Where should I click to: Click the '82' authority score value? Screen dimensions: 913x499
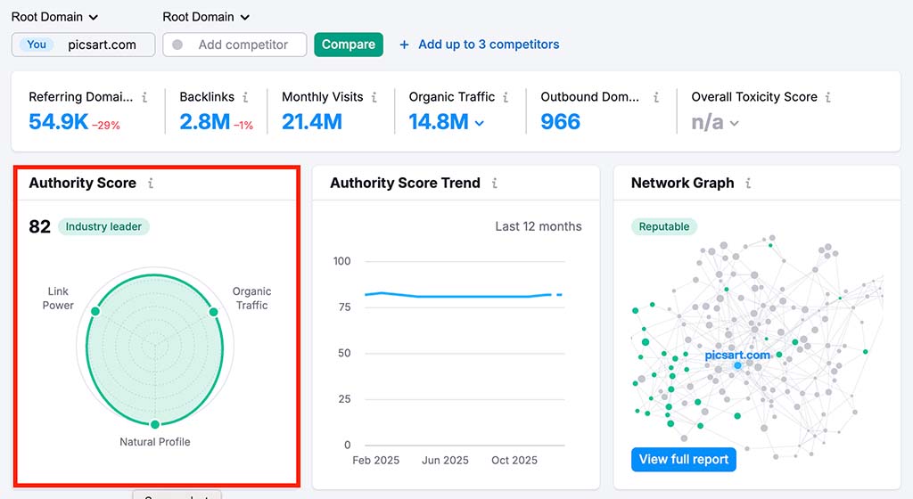point(39,227)
